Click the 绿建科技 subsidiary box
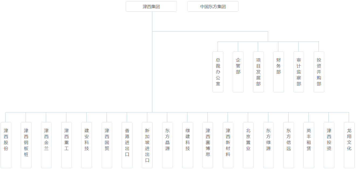Image resolution: width=356 pixels, height=169 pixels. click(188, 145)
